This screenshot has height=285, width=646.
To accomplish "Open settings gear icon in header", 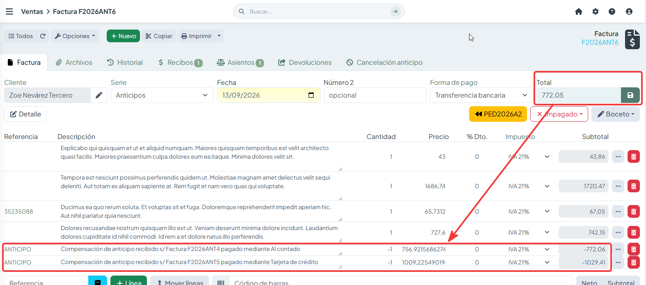I will pyautogui.click(x=596, y=11).
